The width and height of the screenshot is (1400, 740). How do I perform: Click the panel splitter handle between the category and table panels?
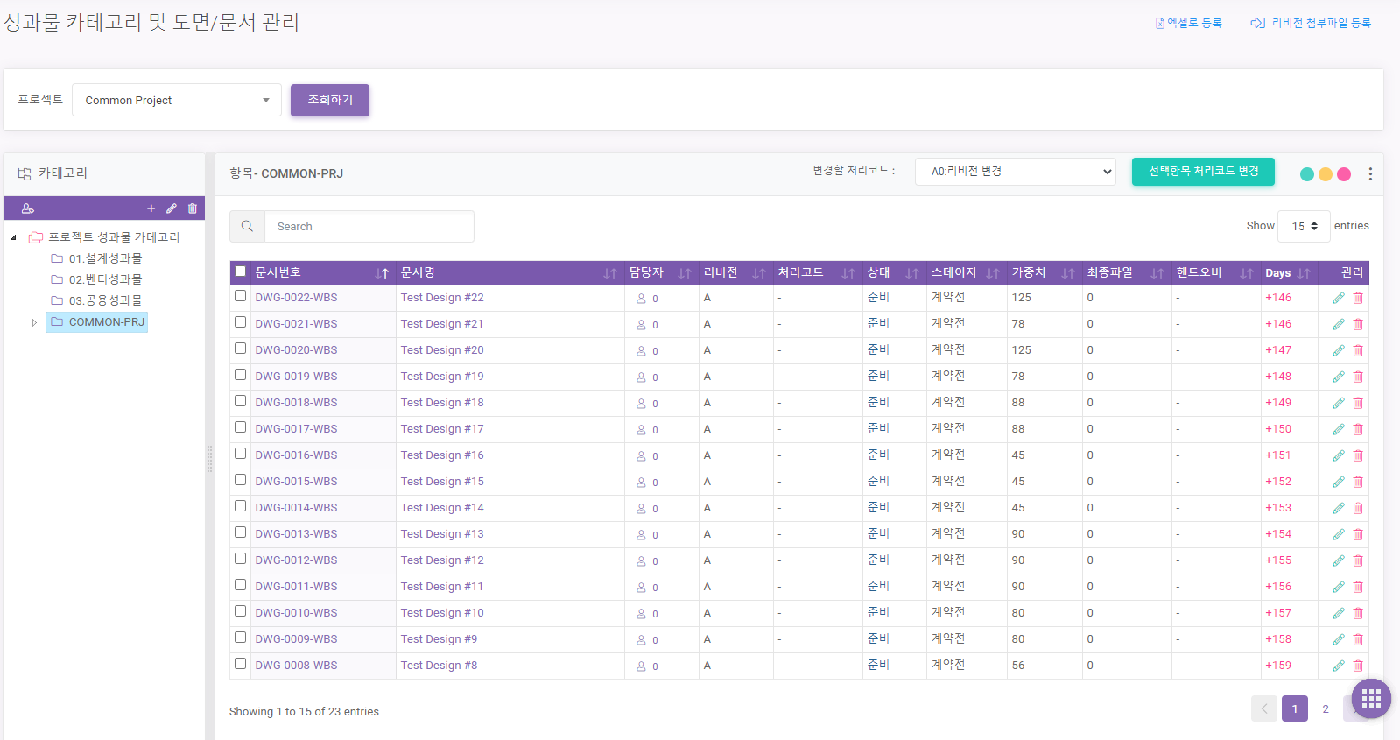(209, 459)
